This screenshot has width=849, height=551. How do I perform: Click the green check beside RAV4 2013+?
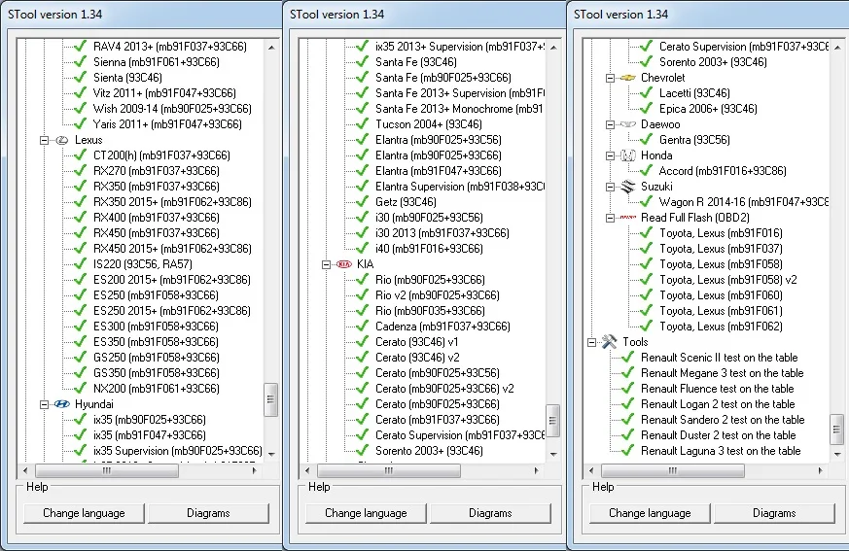[80, 47]
